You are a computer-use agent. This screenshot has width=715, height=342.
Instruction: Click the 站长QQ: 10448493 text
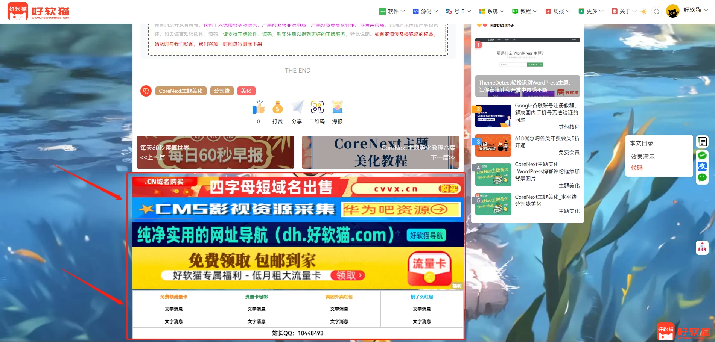(x=298, y=333)
